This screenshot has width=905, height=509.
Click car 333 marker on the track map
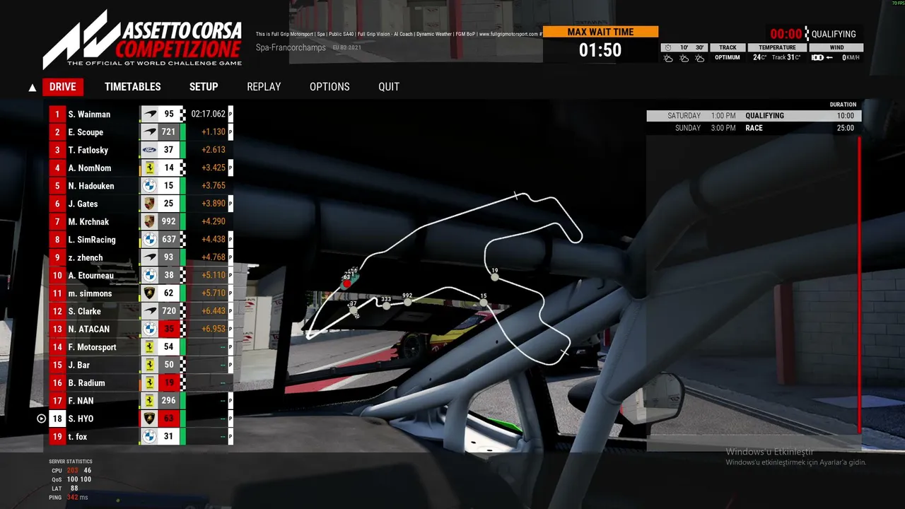(x=386, y=305)
